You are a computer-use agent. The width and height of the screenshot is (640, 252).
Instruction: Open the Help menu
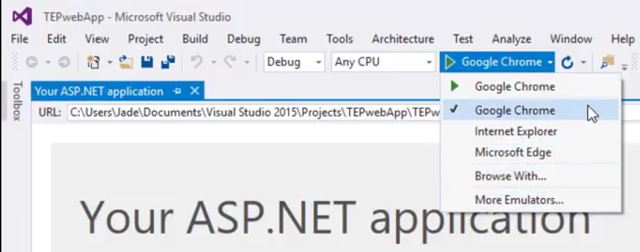[622, 39]
